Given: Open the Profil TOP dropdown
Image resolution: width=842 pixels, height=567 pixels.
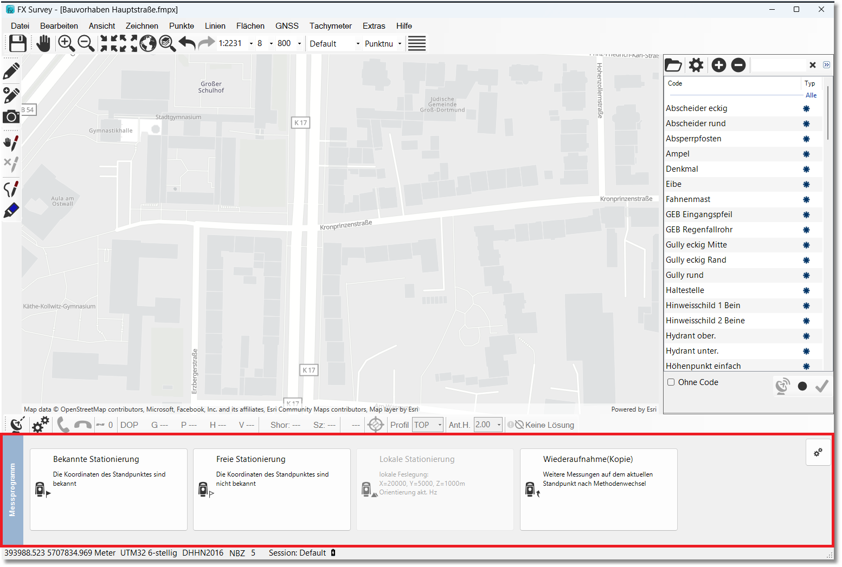Looking at the screenshot, I should point(428,425).
